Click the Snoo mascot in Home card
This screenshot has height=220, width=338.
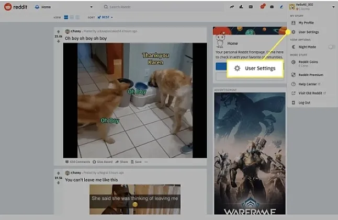coord(220,41)
